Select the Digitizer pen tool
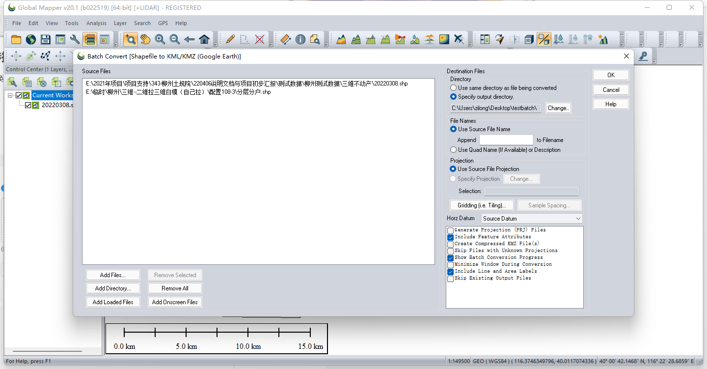Viewport: 707px width, 369px height. [230, 39]
